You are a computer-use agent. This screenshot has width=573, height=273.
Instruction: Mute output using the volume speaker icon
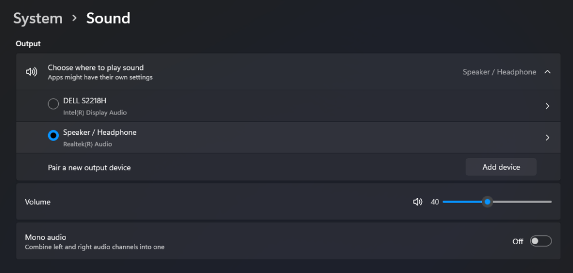click(x=418, y=202)
